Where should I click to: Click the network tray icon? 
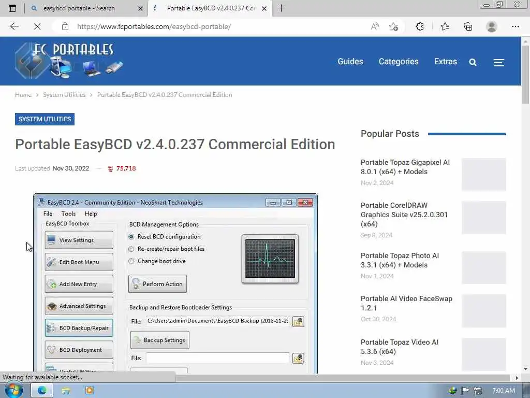pyautogui.click(x=478, y=391)
